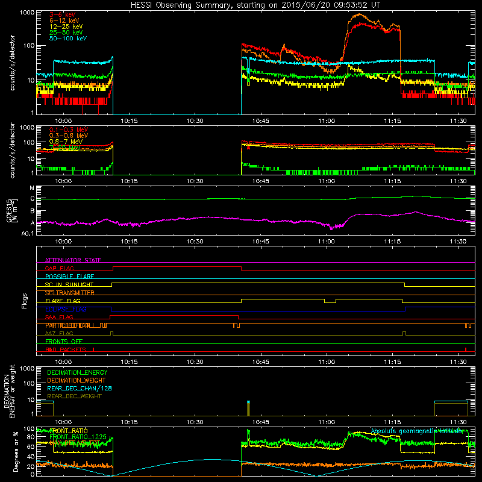Click 11:15 tick label under the decimation panel
Screen dimensions: 482x482
pyautogui.click(x=392, y=422)
